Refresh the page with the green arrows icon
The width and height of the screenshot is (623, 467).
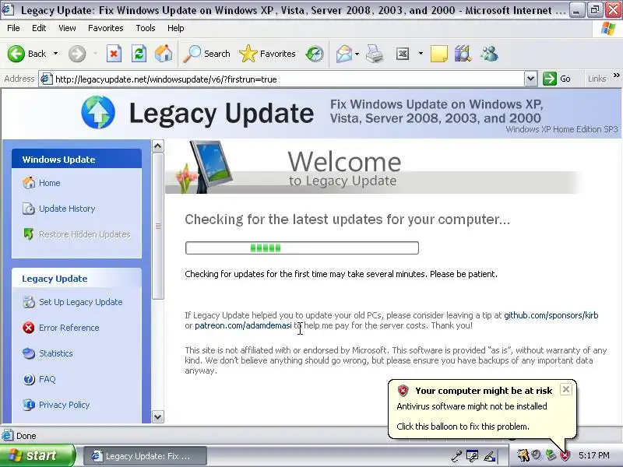coord(139,54)
